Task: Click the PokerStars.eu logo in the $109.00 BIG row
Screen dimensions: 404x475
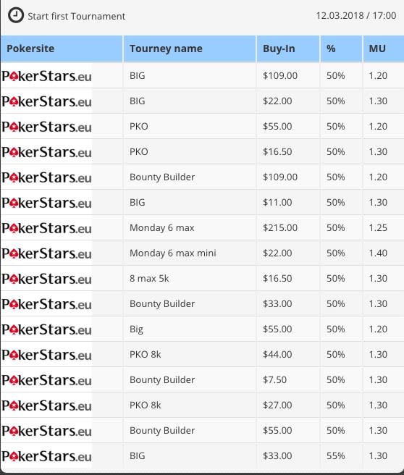Action: [46, 76]
